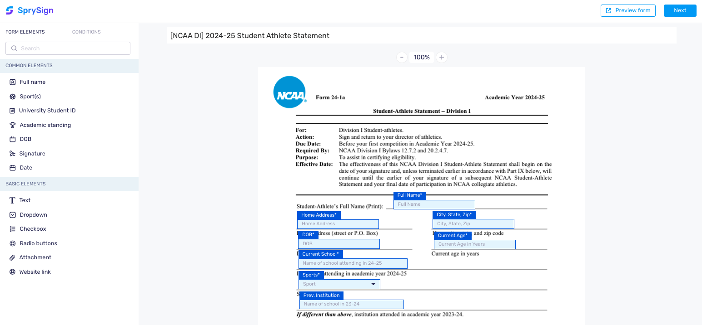Select the City, State, Zip* label tag
Image resolution: width=702 pixels, height=325 pixels.
click(x=454, y=215)
